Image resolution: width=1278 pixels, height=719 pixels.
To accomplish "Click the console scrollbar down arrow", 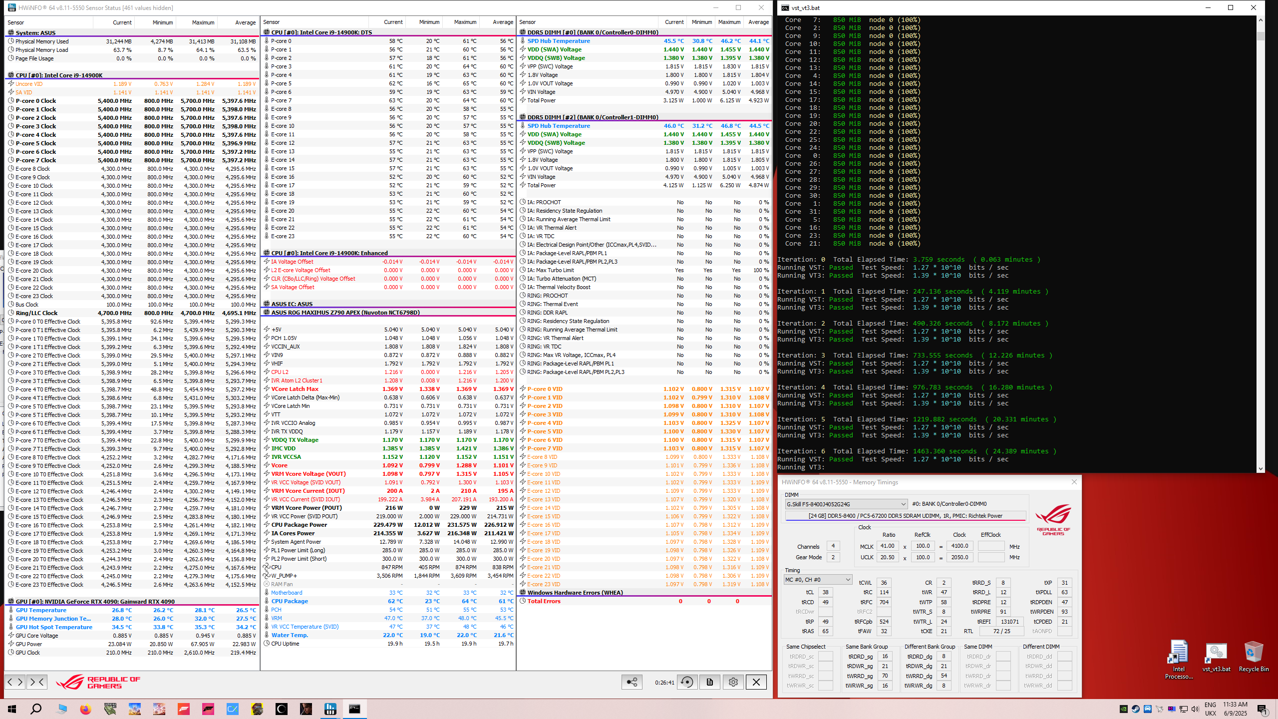I will point(1261,469).
